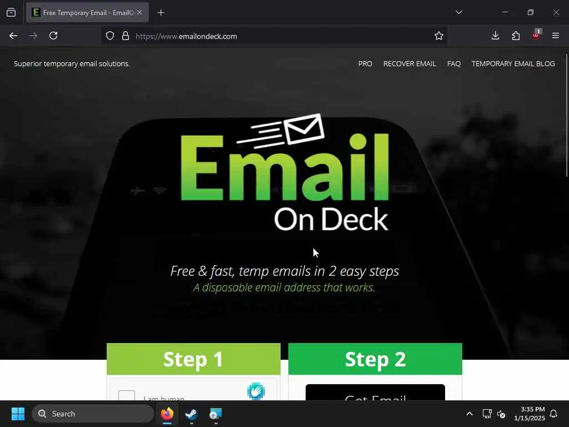This screenshot has width=569, height=427.
Task: Open the Downloads panel
Action: [x=495, y=36]
